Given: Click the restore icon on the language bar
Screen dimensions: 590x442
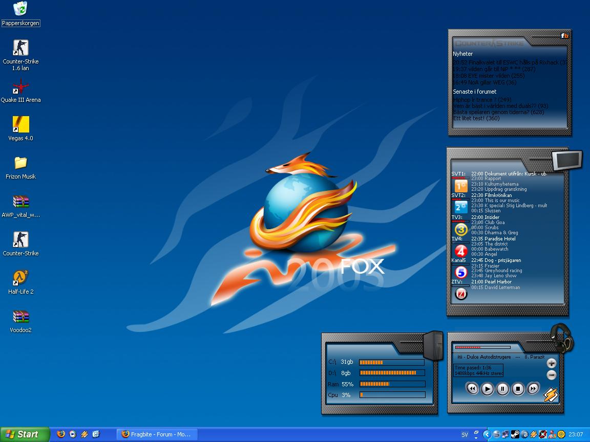Looking at the screenshot, I should (x=476, y=432).
